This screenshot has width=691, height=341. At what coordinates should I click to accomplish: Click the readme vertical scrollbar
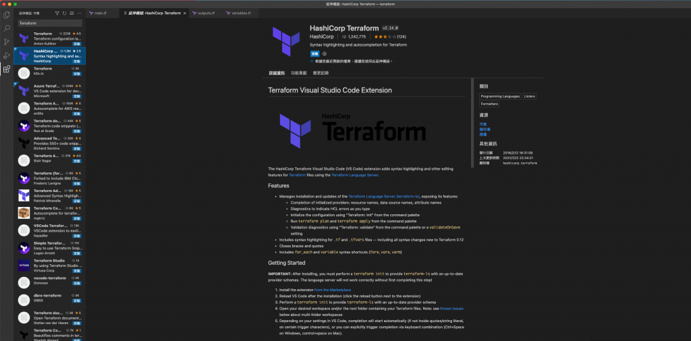click(472, 123)
